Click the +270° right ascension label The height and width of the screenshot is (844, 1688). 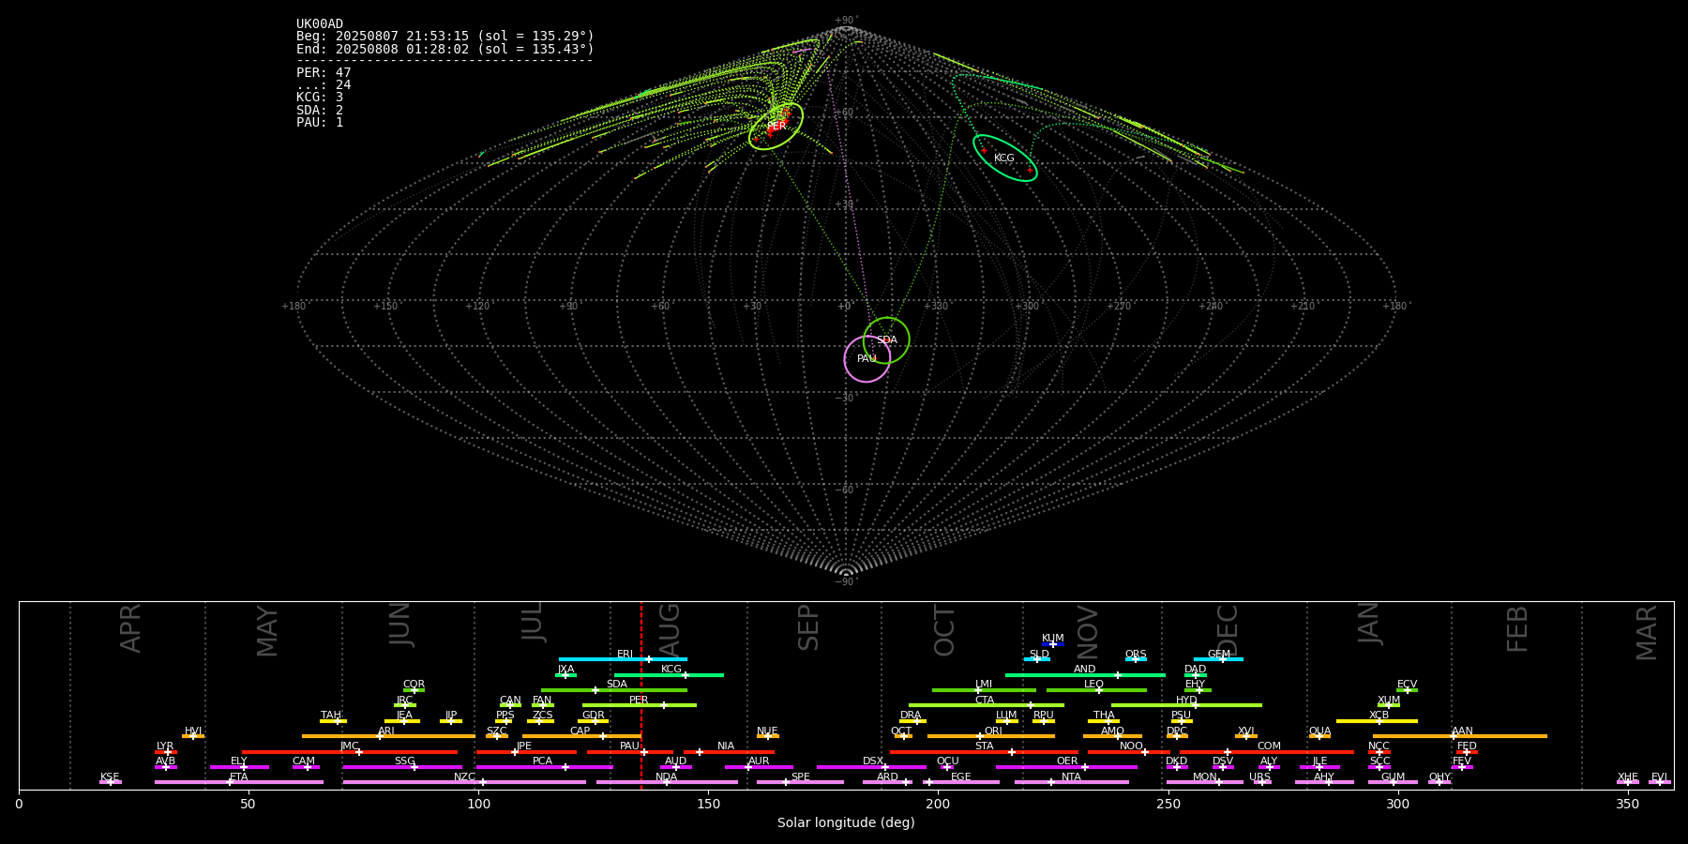(1119, 306)
